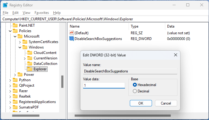Open the Help menu
The height and width of the screenshot is (120, 209).
pyautogui.click(x=57, y=13)
